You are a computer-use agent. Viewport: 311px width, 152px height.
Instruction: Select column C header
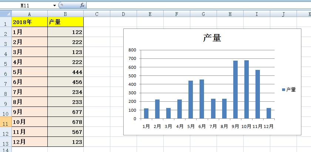97,14
